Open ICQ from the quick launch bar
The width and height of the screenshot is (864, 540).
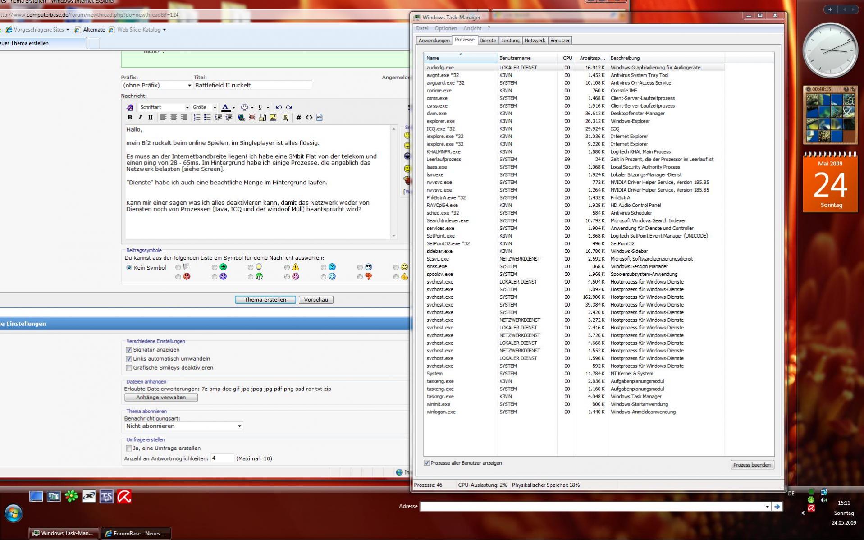(x=71, y=496)
